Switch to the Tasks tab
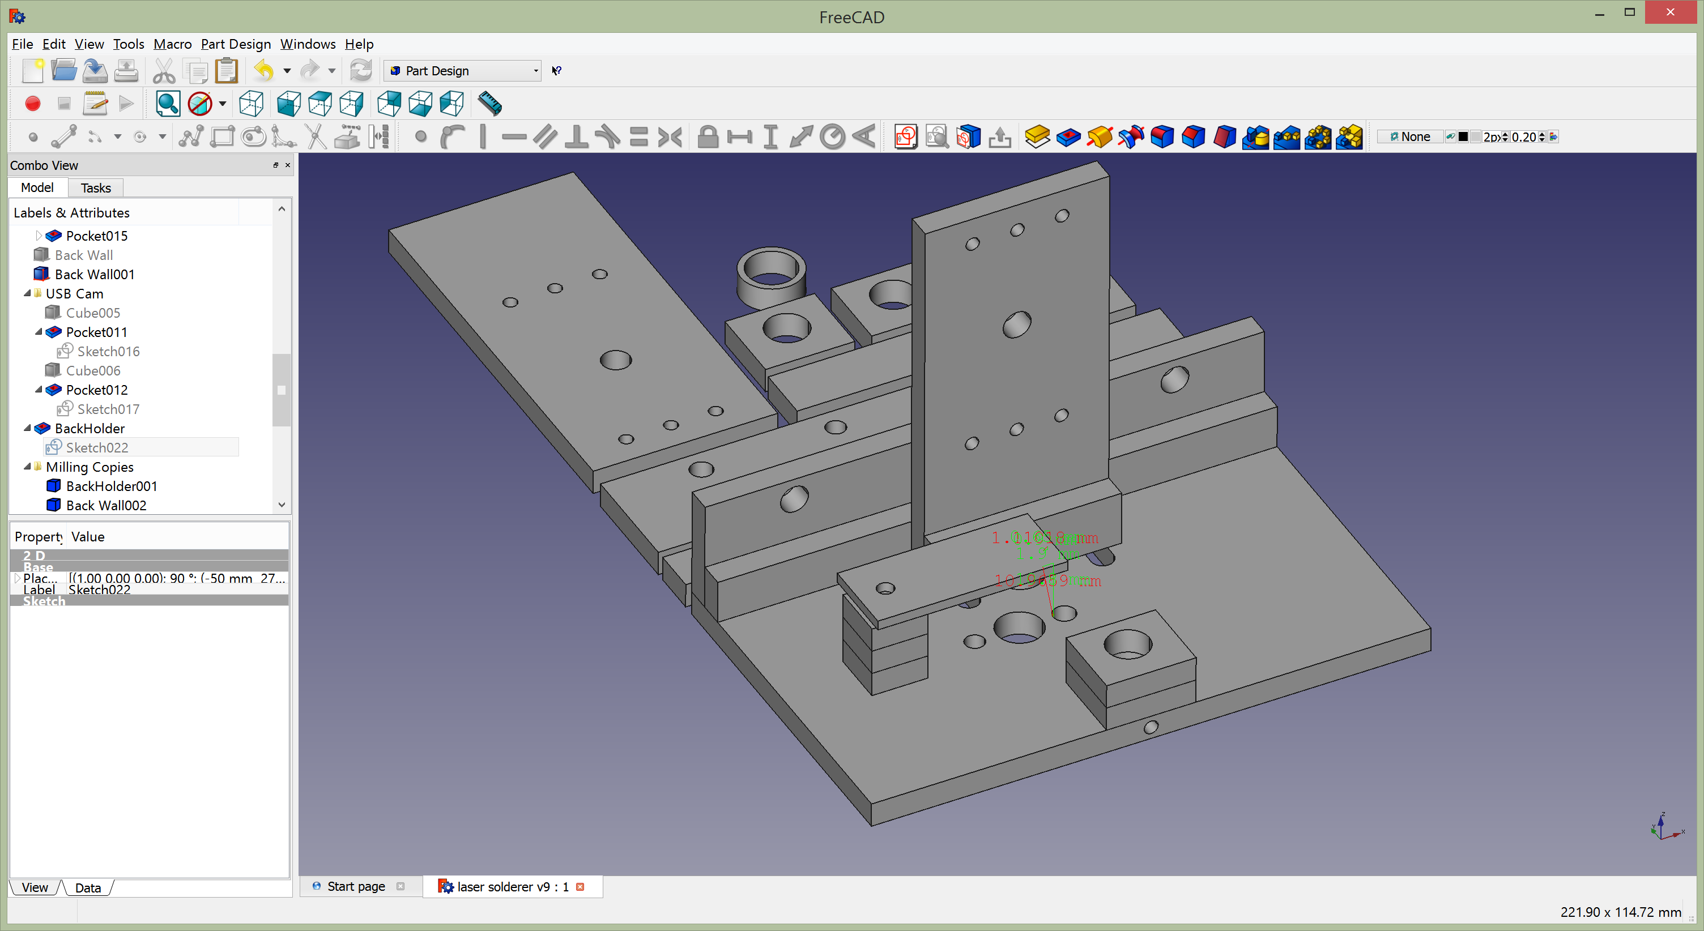 pyautogui.click(x=95, y=188)
